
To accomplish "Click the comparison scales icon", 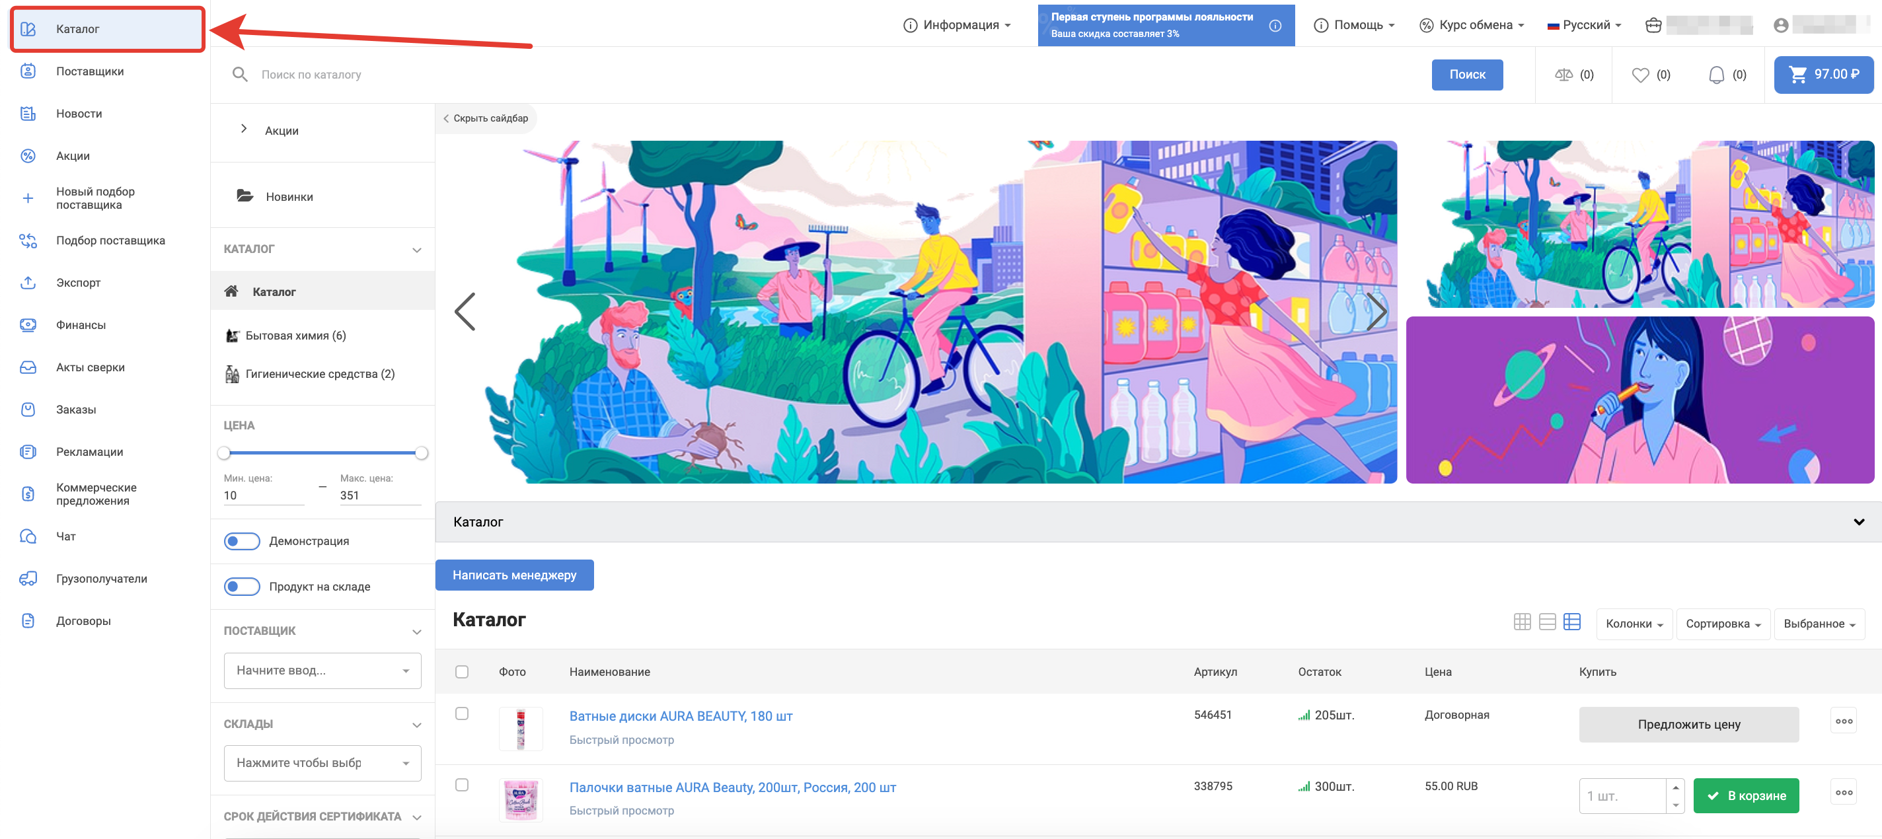I will pos(1563,75).
